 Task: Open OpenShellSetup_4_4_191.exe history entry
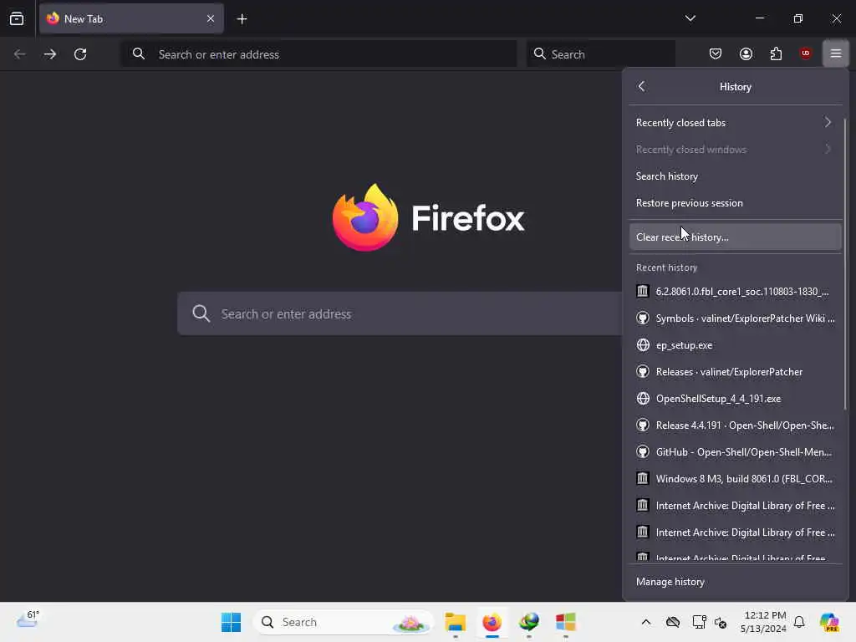tap(735, 399)
